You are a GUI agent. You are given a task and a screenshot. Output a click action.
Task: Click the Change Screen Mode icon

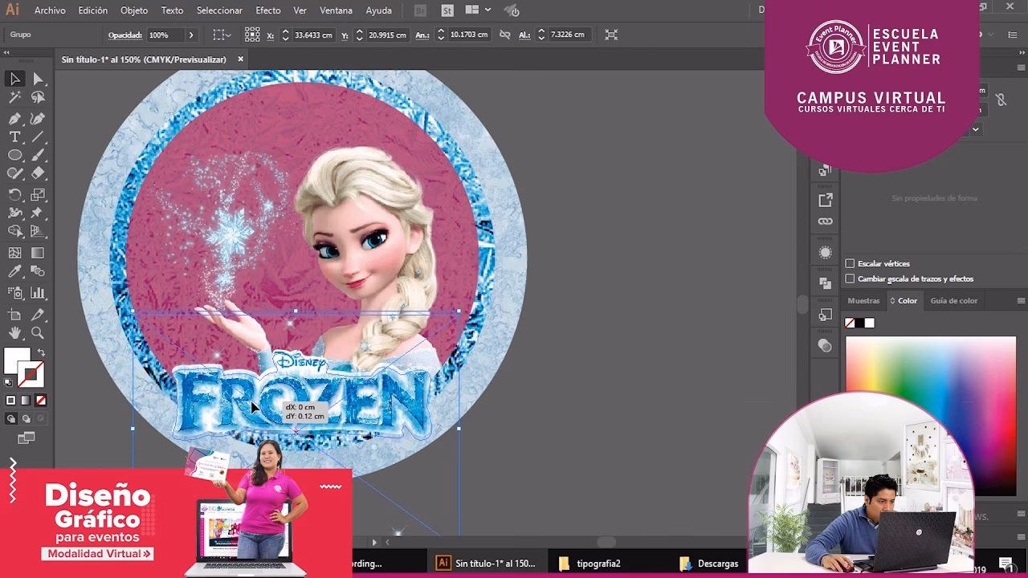27,438
